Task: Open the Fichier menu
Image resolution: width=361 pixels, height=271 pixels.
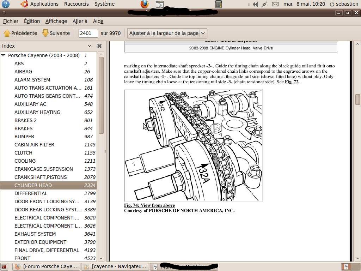Action: click(11, 21)
